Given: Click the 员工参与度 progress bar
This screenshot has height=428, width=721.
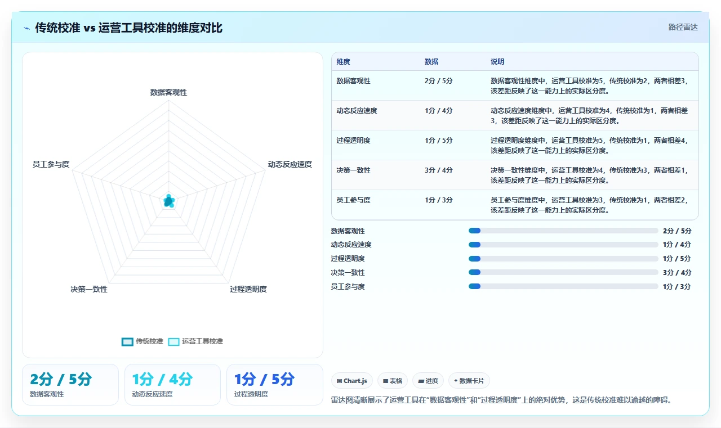Looking at the screenshot, I should [x=563, y=286].
